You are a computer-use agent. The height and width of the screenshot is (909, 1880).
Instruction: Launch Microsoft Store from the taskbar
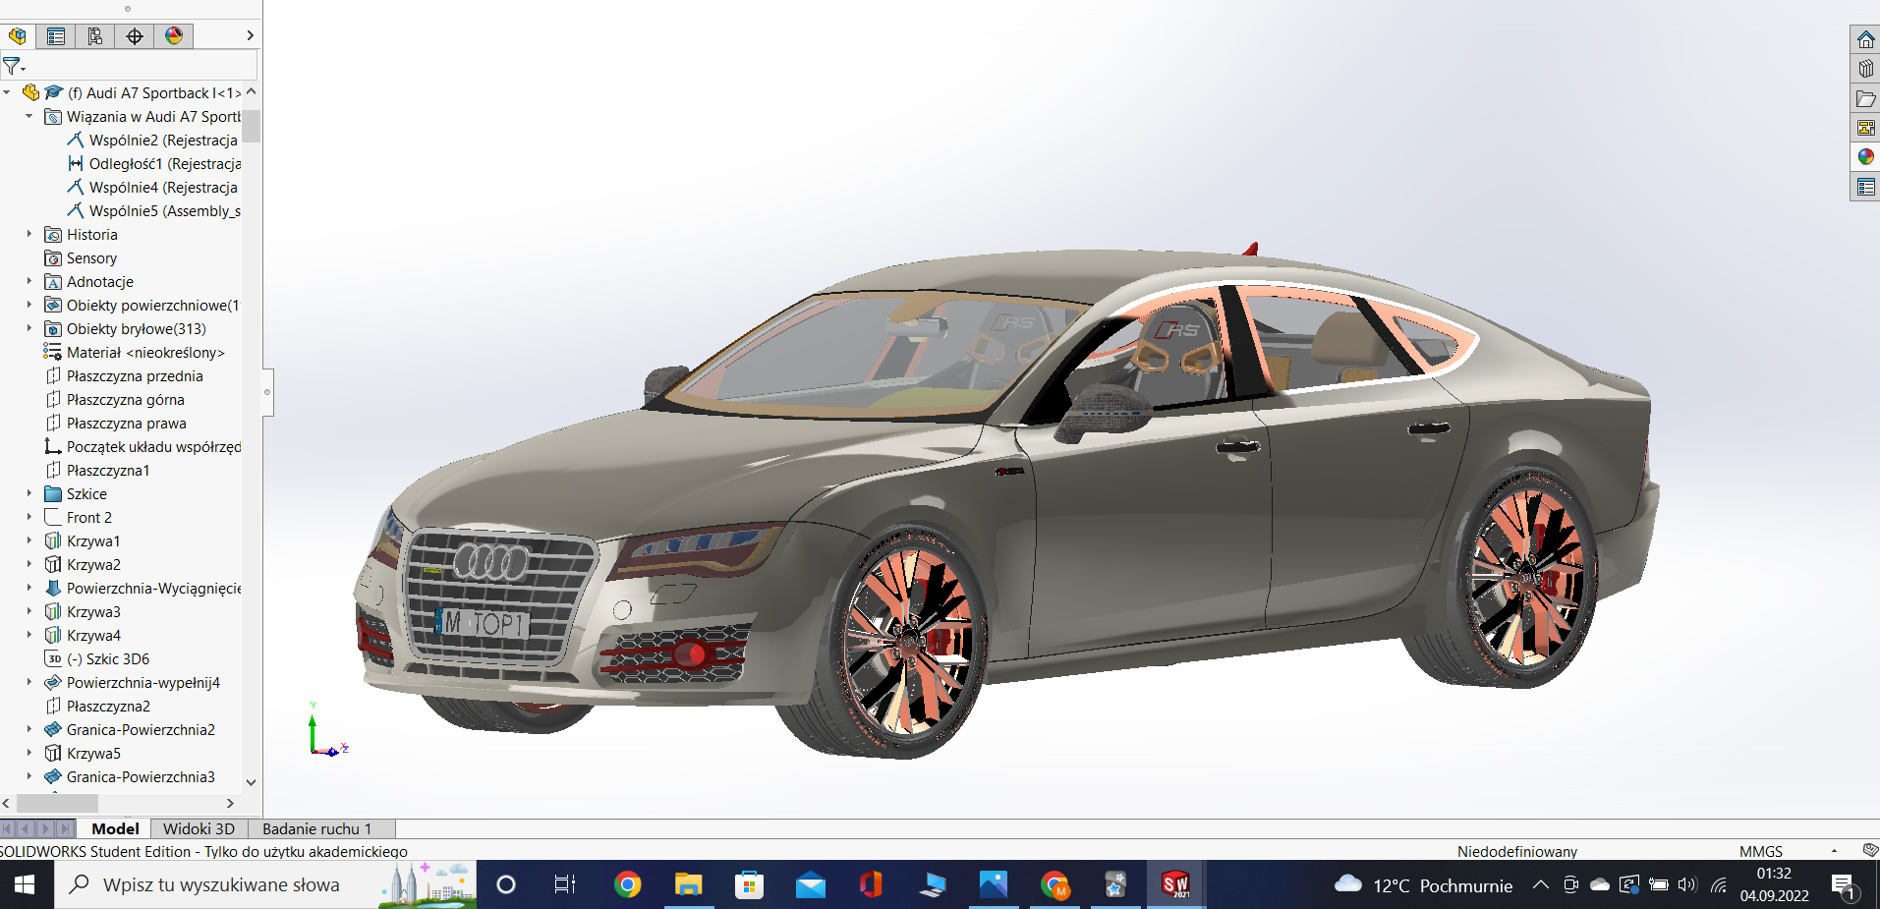pyautogui.click(x=749, y=884)
